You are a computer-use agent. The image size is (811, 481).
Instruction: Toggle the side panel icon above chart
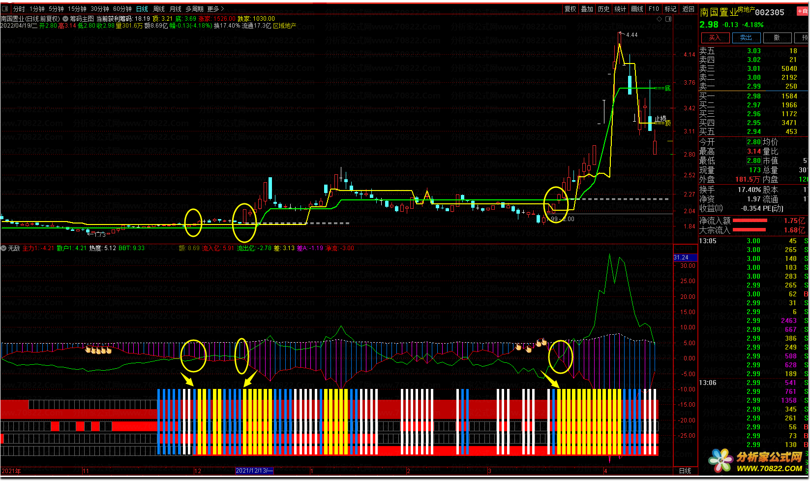(x=668, y=19)
